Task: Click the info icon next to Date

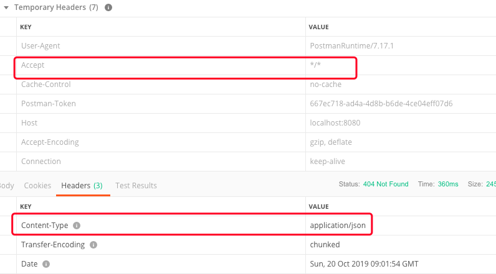Action: coord(46,264)
